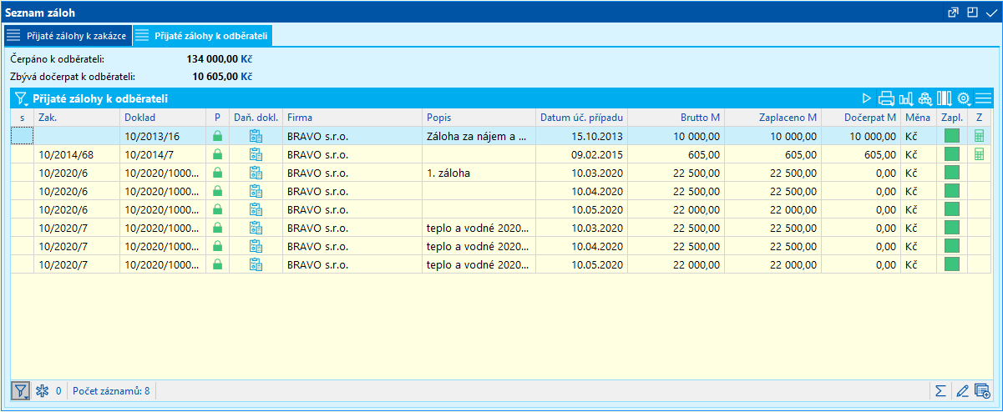Click the Měna column header

tap(919, 118)
